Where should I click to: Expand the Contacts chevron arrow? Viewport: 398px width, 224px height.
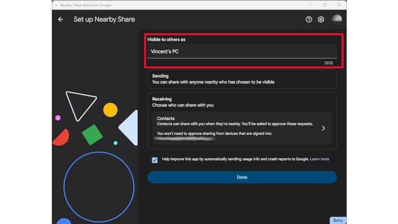tap(323, 128)
